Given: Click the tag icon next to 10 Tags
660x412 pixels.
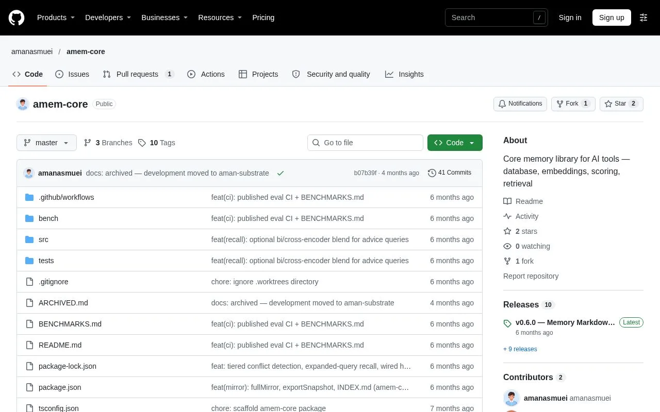Looking at the screenshot, I should 142,143.
